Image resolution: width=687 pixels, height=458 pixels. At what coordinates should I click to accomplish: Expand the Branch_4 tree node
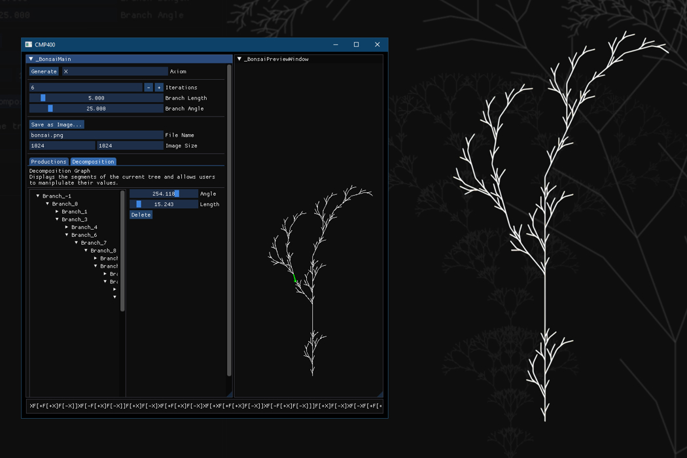click(67, 227)
